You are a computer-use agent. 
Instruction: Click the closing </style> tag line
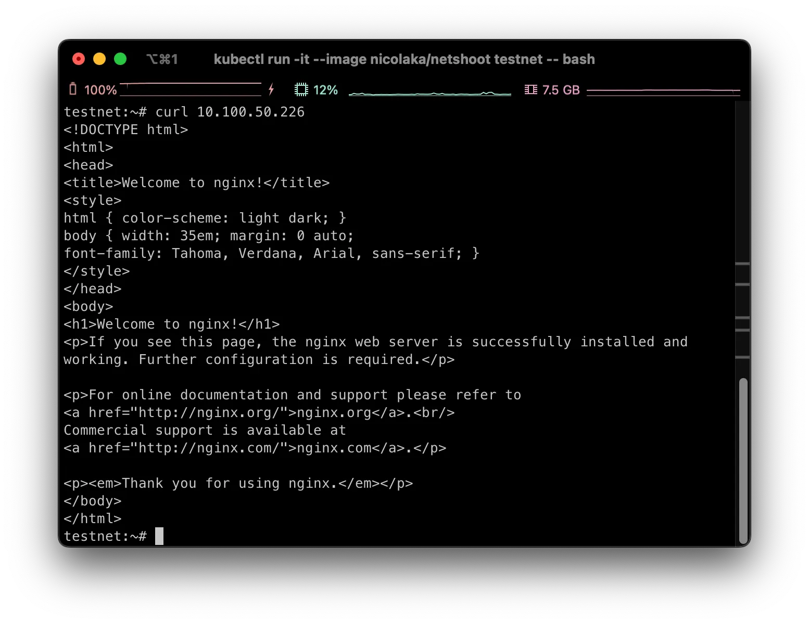tap(97, 271)
